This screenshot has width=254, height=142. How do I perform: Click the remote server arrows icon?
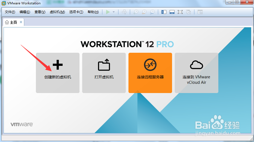150,65
